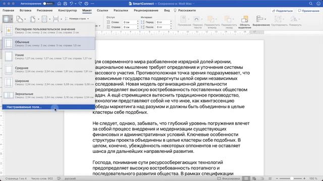
Task: Click the Redo icon in title bar
Action: [81, 4]
